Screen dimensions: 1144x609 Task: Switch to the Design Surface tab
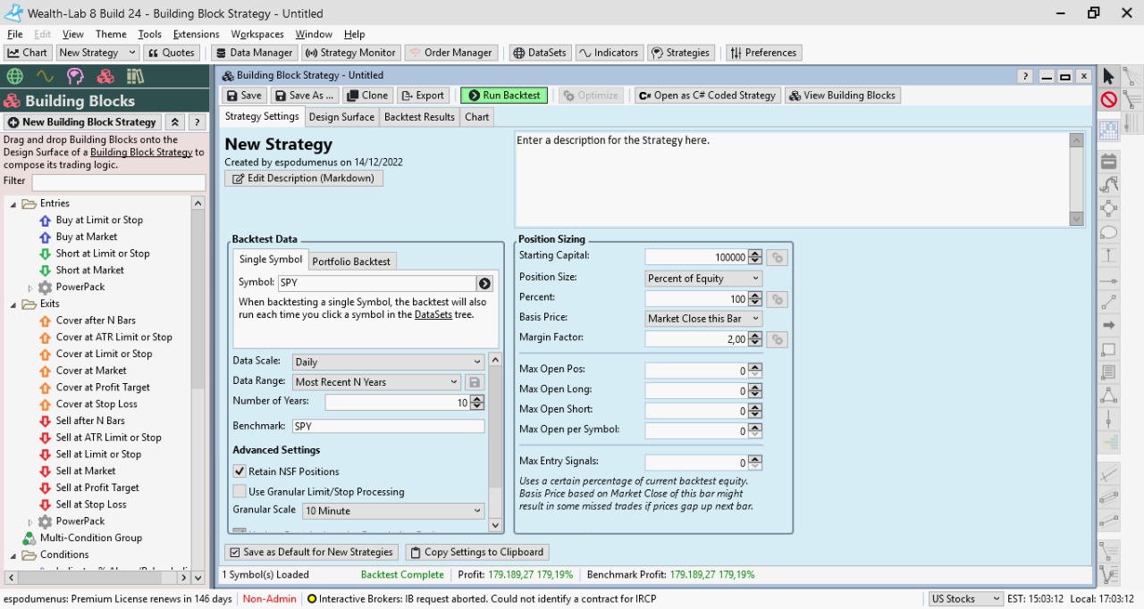pyautogui.click(x=341, y=117)
